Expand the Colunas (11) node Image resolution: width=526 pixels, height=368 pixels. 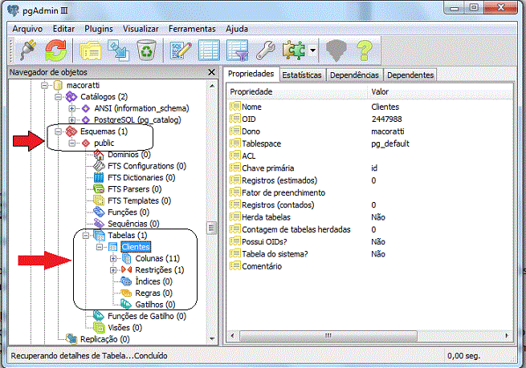pos(113,258)
